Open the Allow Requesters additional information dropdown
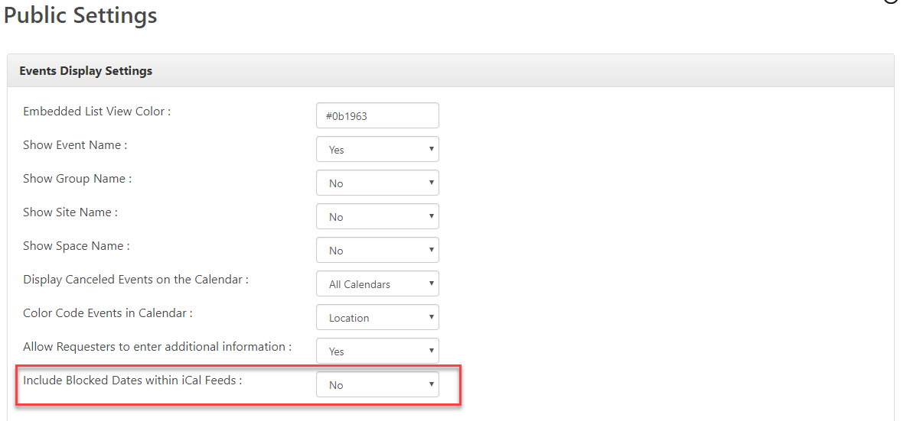This screenshot has width=923, height=421. click(x=377, y=351)
